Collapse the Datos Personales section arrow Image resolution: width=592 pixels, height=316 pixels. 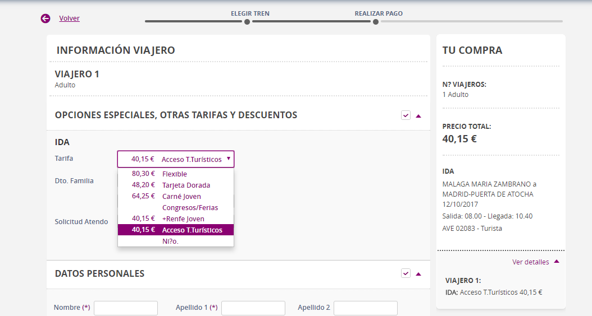tap(418, 274)
